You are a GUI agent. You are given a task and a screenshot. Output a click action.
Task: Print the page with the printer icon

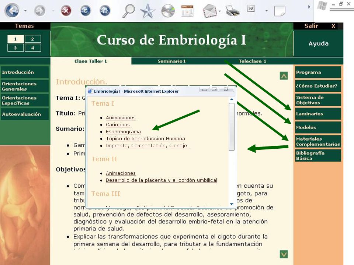(233, 11)
